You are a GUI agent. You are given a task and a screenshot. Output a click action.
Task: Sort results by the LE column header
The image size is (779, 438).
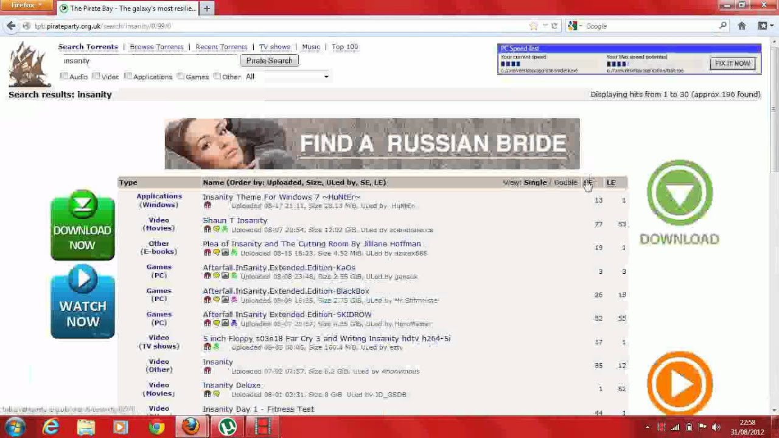tap(611, 182)
